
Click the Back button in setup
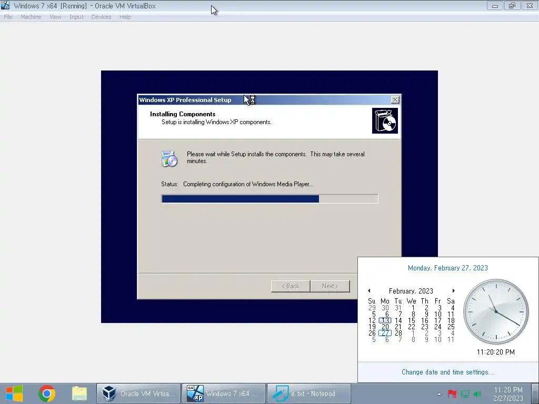point(291,286)
